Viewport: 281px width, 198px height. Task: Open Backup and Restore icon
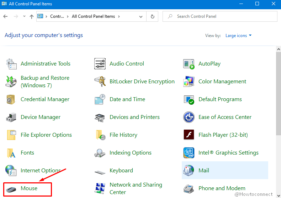click(x=11, y=82)
